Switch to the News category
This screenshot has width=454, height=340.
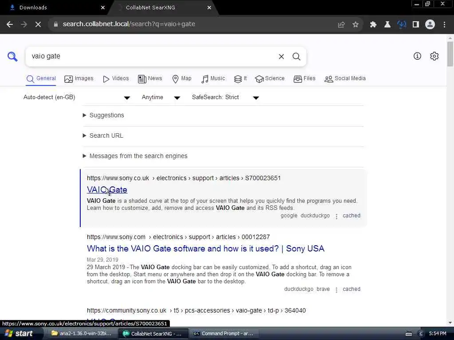pyautogui.click(x=150, y=79)
